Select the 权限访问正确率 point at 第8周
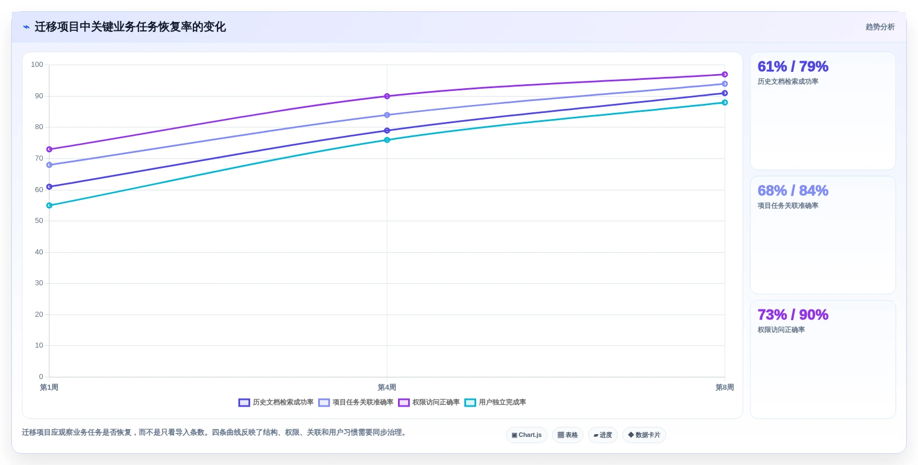This screenshot has width=918, height=465. click(x=725, y=75)
